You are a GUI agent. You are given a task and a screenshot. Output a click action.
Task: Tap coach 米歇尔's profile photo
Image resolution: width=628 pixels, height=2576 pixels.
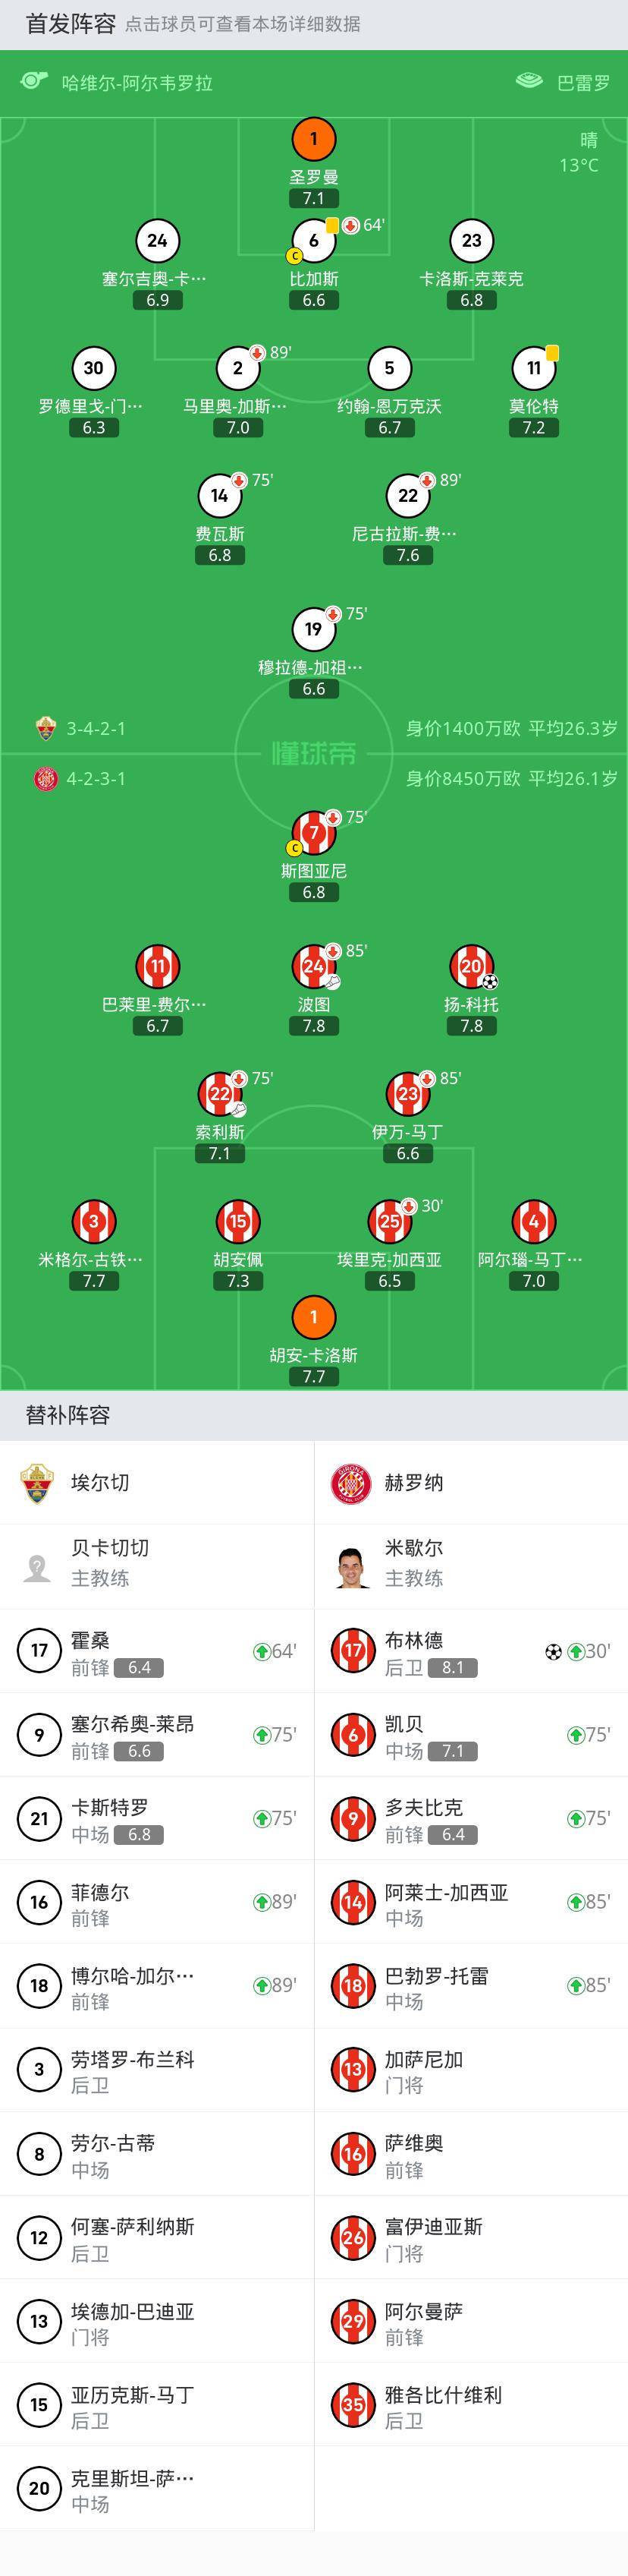pyautogui.click(x=351, y=1560)
